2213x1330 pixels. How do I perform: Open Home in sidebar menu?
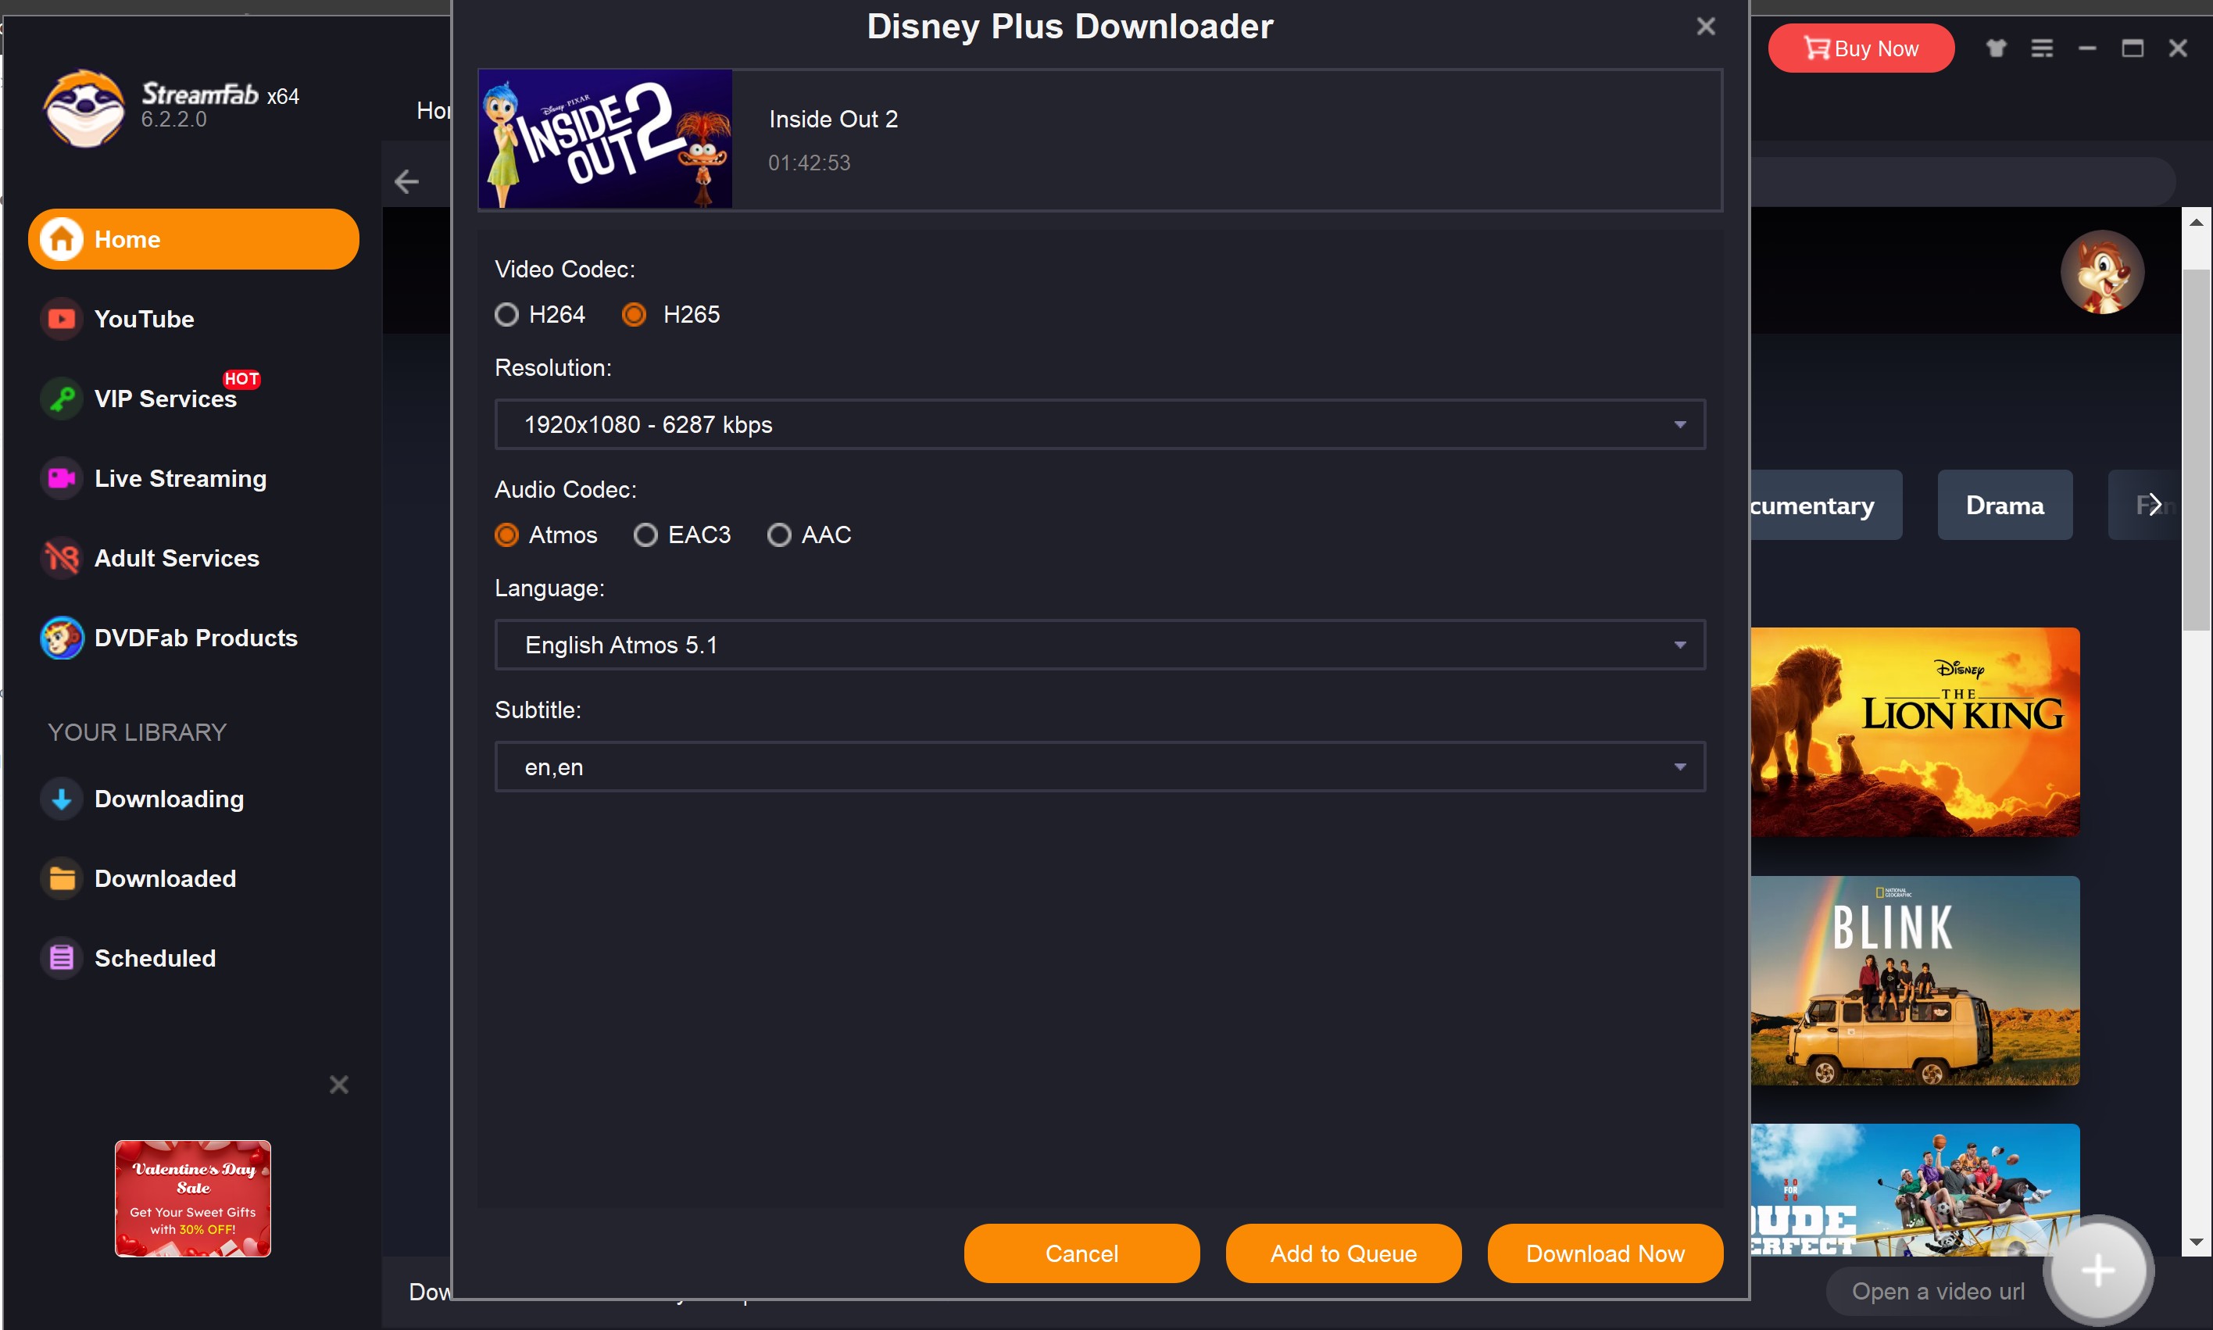(x=194, y=239)
